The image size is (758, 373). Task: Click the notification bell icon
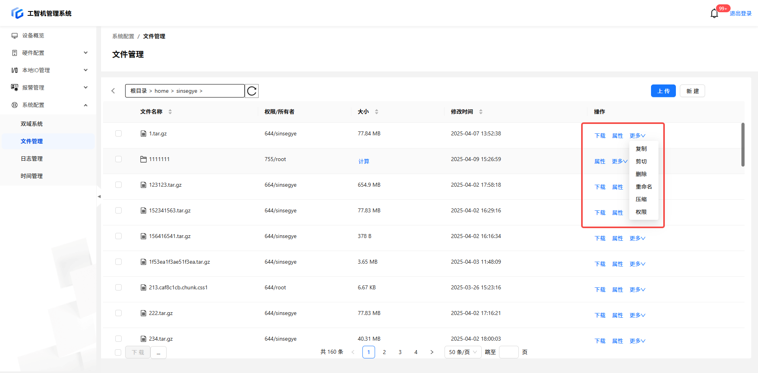click(714, 14)
